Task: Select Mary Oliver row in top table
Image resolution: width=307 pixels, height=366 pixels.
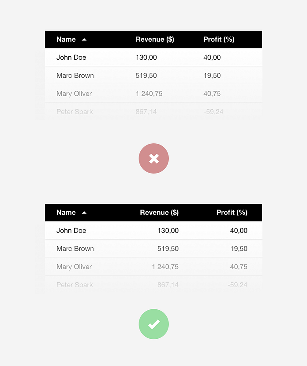Action: pyautogui.click(x=154, y=93)
